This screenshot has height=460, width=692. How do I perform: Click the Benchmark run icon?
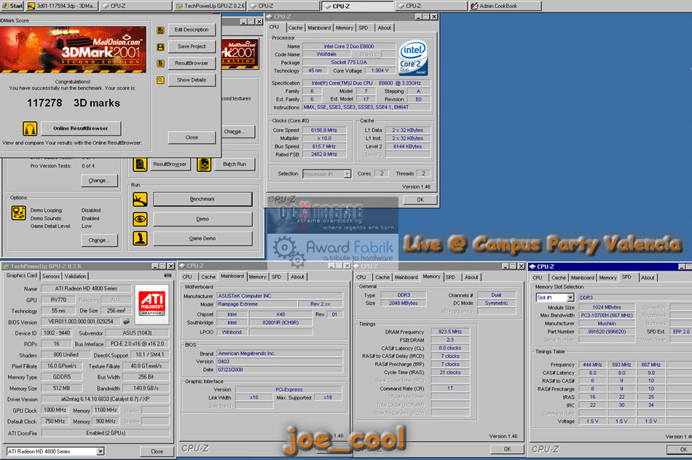tap(140, 199)
